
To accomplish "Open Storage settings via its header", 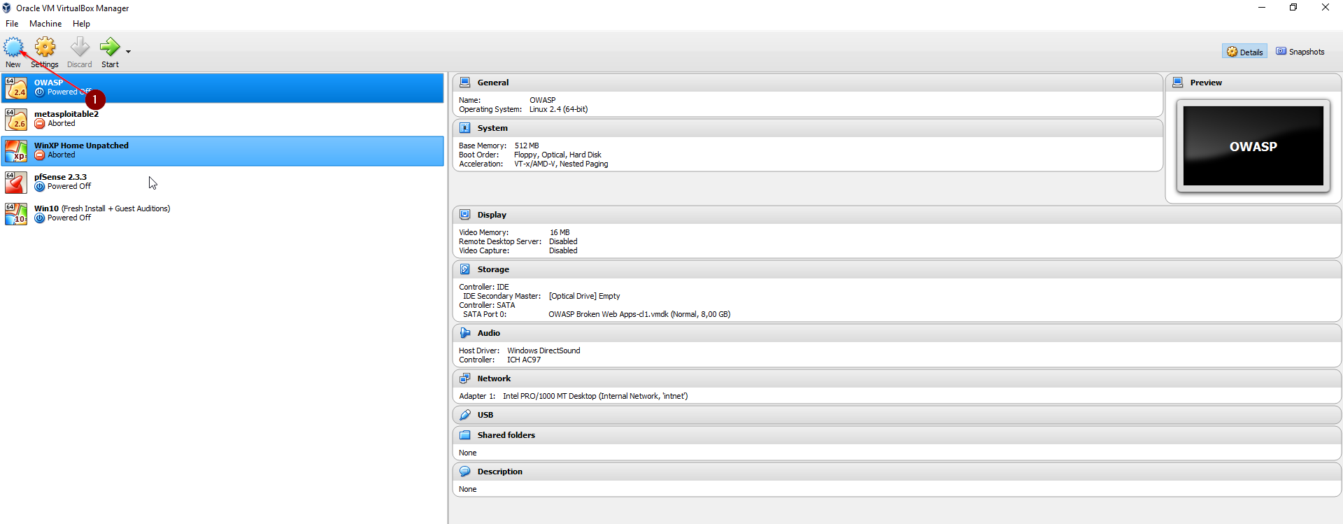I will point(493,269).
